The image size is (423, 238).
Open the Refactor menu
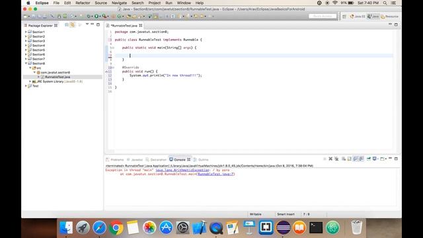tap(83, 3)
